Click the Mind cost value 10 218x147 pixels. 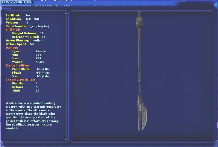pyautogui.click(x=37, y=91)
